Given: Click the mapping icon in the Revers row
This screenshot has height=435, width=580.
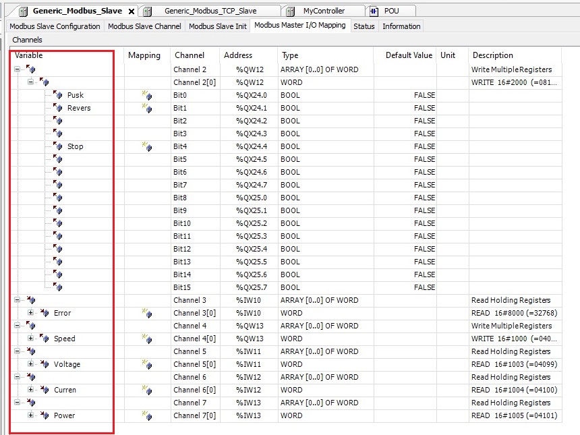Looking at the screenshot, I should tap(146, 108).
